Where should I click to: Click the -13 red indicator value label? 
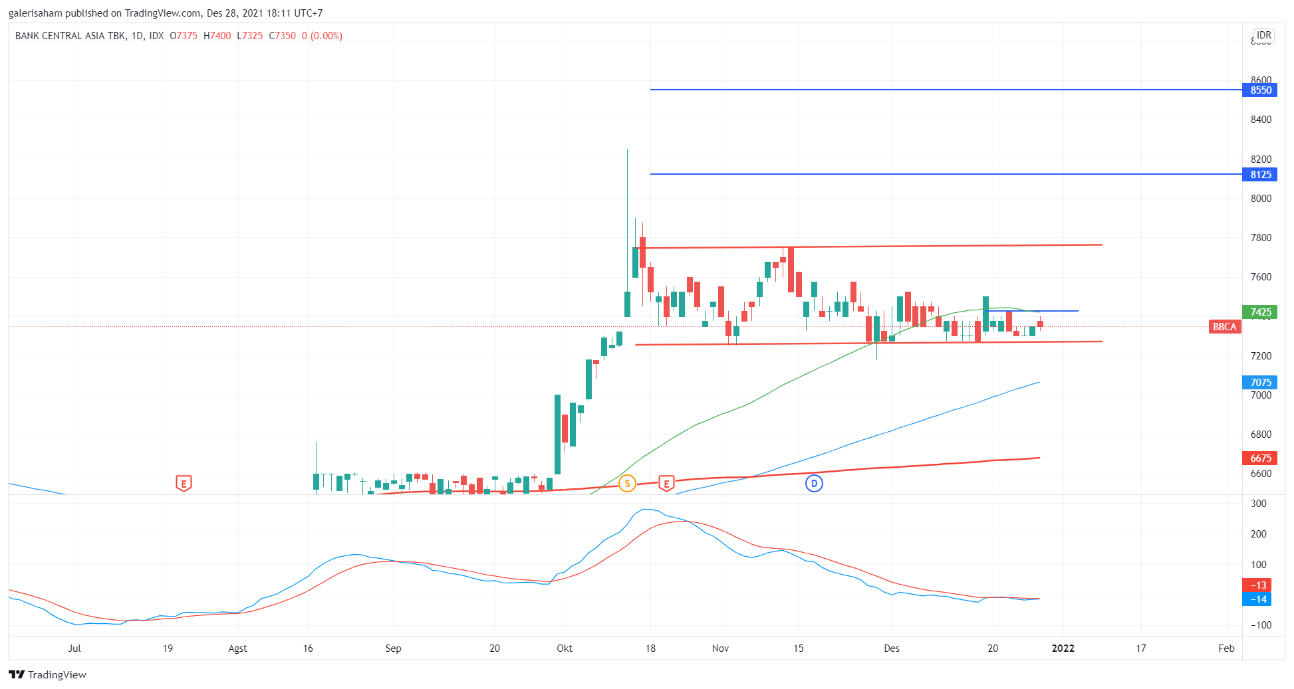tap(1257, 585)
